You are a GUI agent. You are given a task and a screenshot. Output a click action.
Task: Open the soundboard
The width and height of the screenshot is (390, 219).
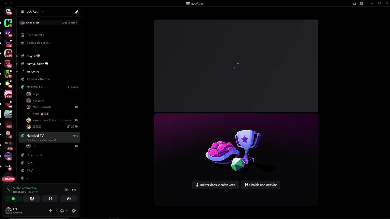tap(69, 199)
